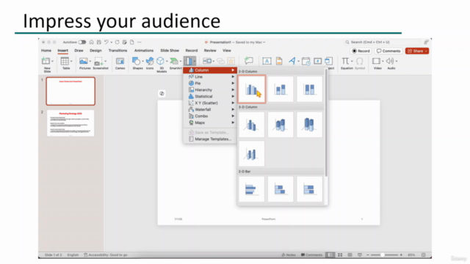Click the chart gallery vertical scrollbar
The image size is (470, 264).
326,122
